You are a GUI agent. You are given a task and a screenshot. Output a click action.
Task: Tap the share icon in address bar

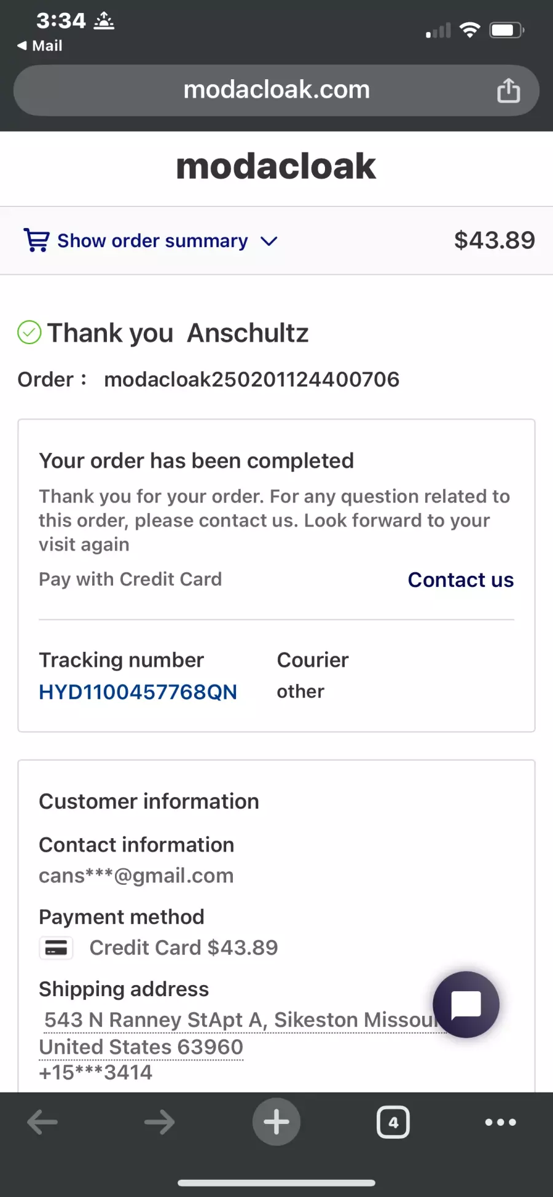point(508,91)
